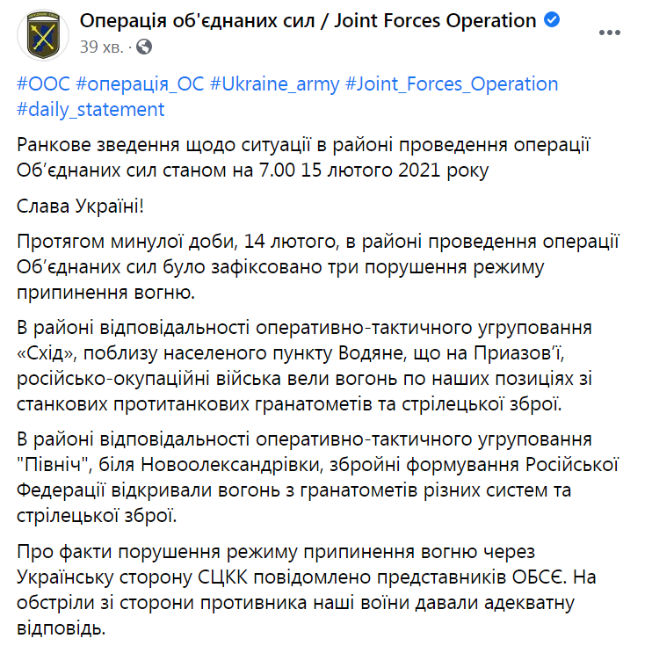Open the #ООС hashtag

point(43,84)
